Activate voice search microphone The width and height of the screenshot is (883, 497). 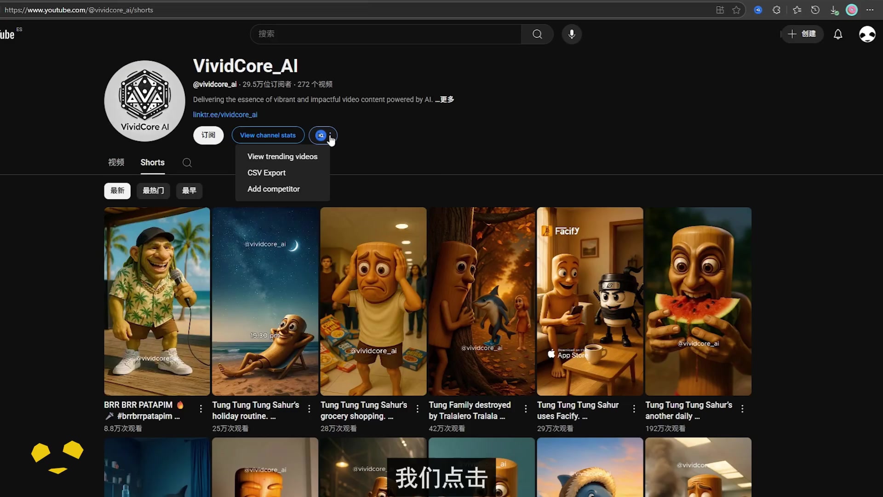point(572,34)
